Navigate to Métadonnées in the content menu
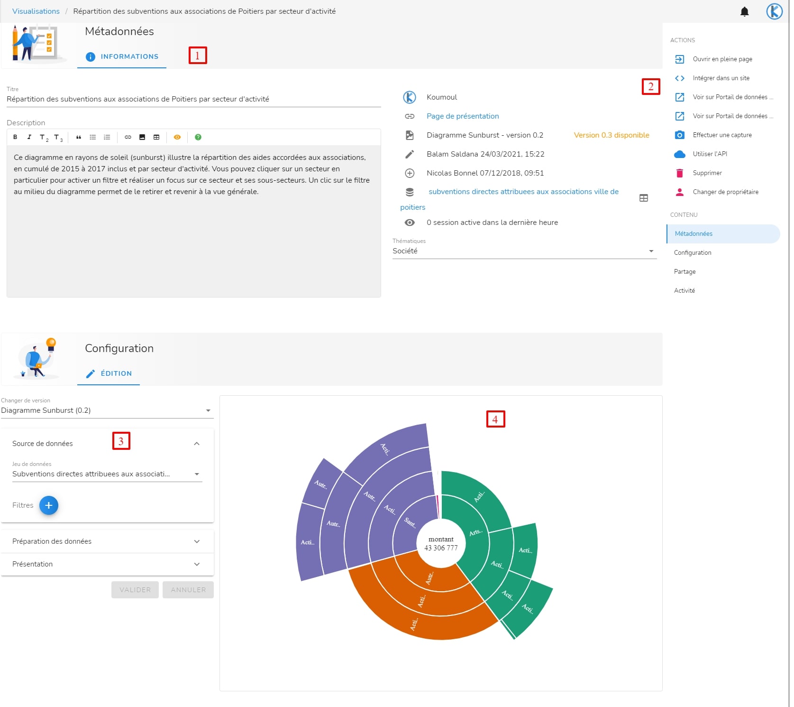Screen dimensions: 794x707 723,234
